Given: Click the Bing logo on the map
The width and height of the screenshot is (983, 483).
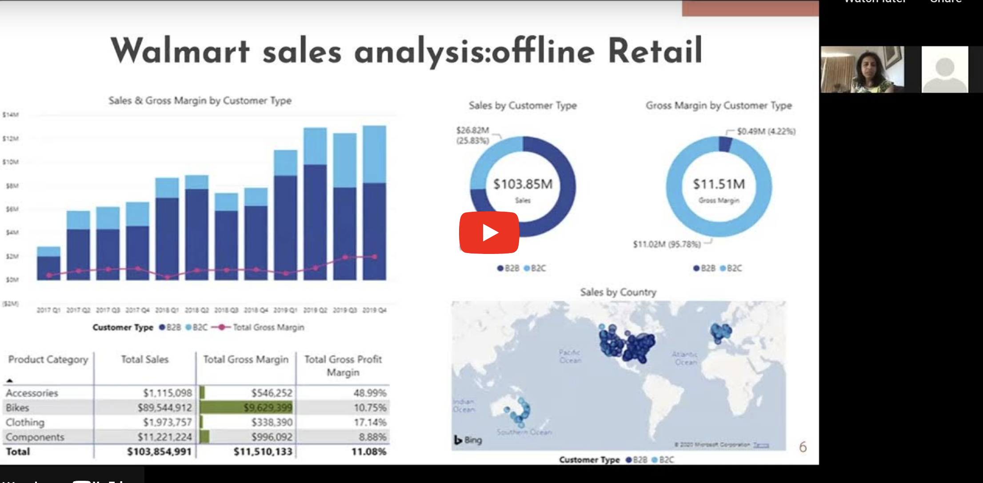Looking at the screenshot, I should point(468,440).
